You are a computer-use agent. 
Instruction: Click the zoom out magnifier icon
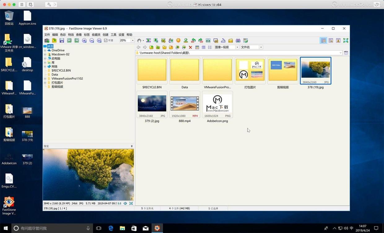coord(92,40)
